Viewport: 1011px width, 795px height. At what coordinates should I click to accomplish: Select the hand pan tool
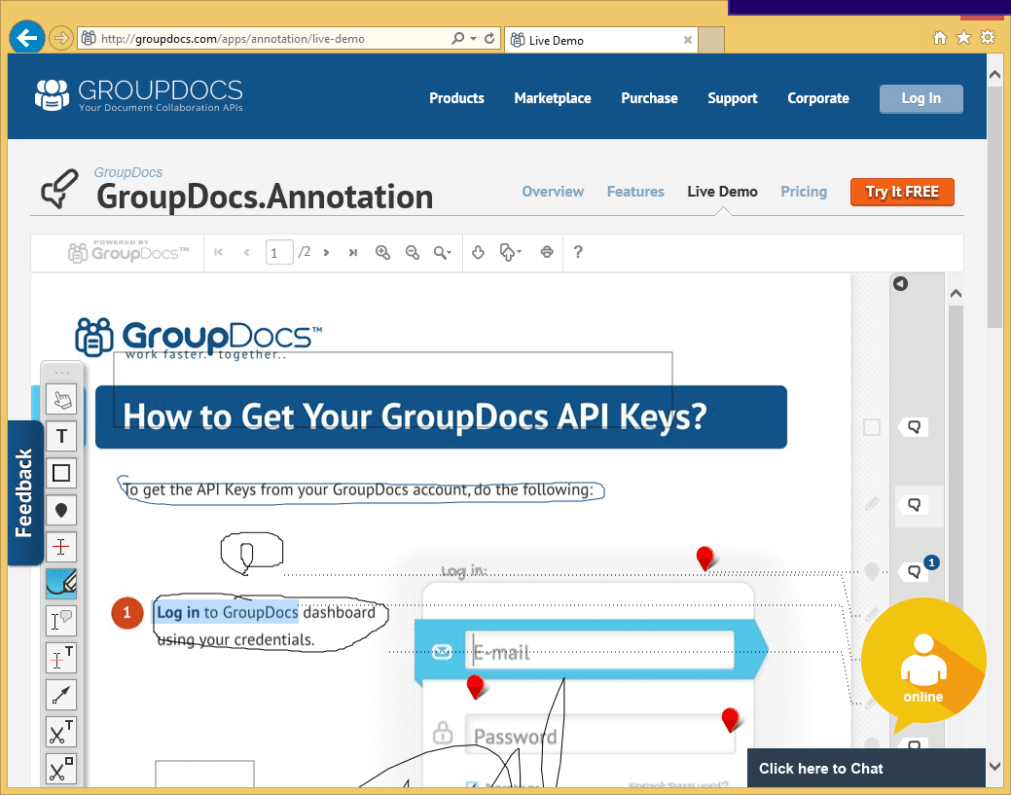(61, 400)
